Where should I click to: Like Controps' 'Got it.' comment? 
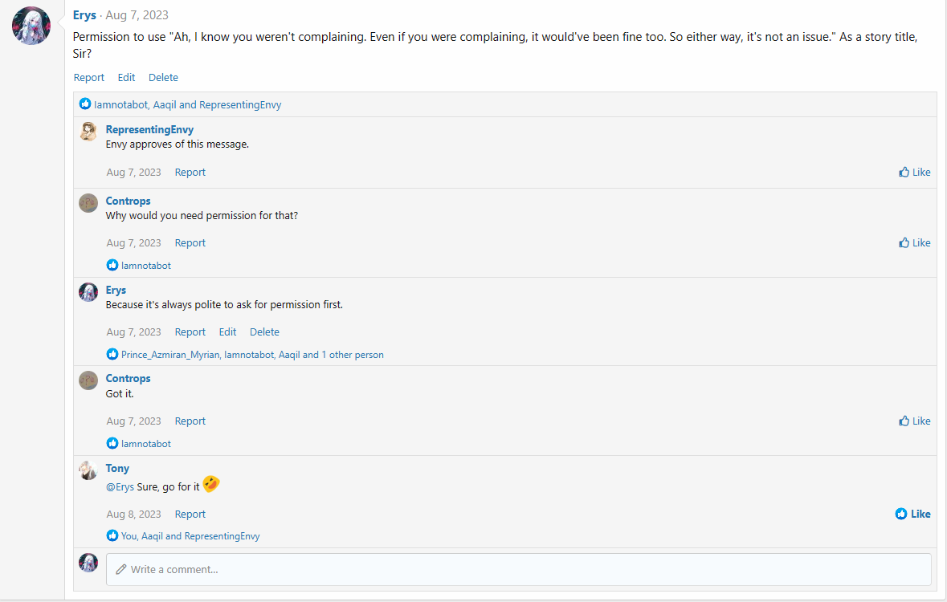tap(914, 421)
